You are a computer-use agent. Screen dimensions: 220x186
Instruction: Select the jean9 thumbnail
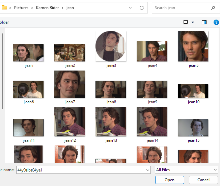click(x=152, y=89)
